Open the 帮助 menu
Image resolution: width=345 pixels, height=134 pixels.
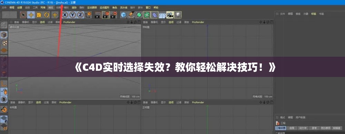click(156, 8)
